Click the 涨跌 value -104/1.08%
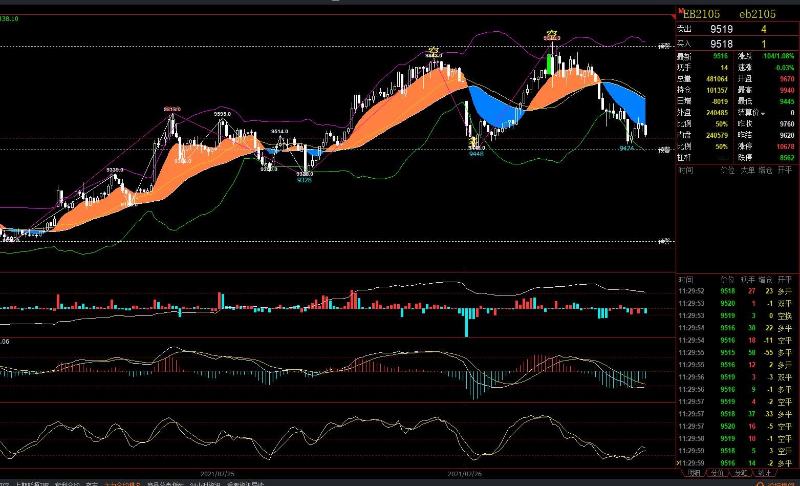 tap(777, 56)
